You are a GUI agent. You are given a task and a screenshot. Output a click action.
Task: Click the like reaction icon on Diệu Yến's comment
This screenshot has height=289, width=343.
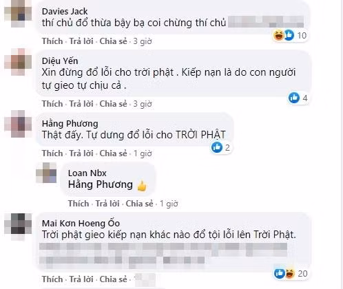click(294, 98)
